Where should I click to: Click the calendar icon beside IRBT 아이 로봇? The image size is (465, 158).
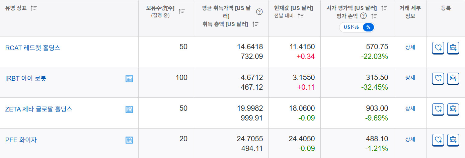129,79
